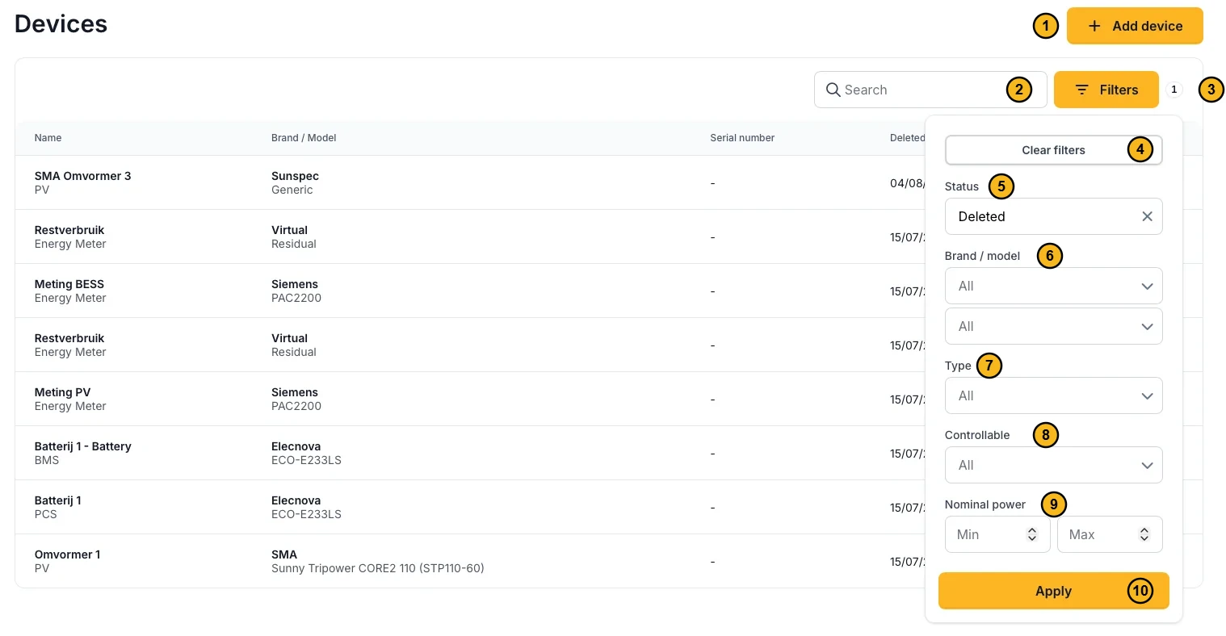The image size is (1226, 636).
Task: Open the Status field showing Deleted
Action: pos(1053,216)
